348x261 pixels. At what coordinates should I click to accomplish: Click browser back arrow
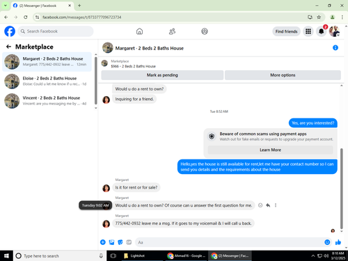point(6,17)
